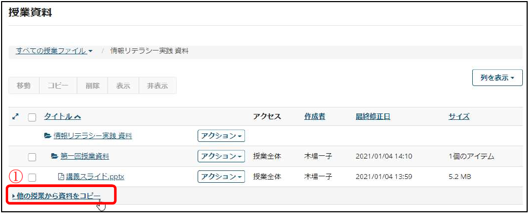The image size is (532, 215).
Task: Click folder icon beside 情報リテラシー実践 資料
Action: click(x=47, y=136)
